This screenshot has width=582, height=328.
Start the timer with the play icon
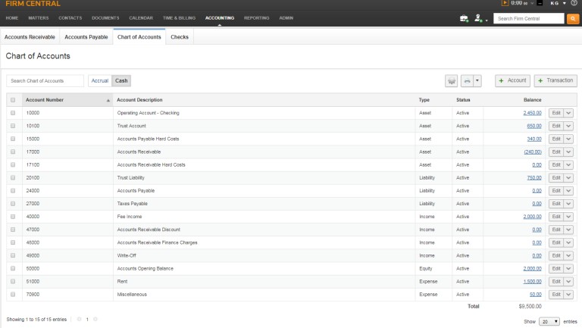[505, 4]
